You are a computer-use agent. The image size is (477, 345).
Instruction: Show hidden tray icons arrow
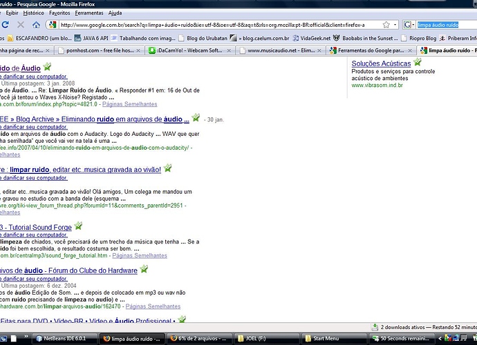point(440,338)
